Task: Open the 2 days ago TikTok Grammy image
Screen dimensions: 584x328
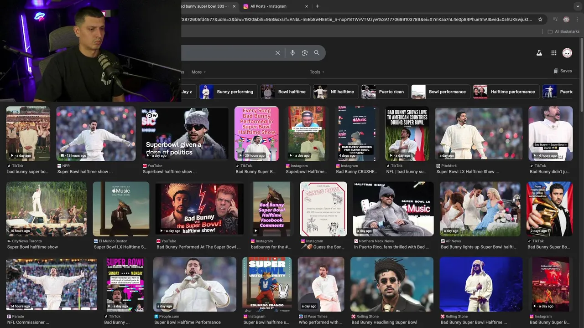Action: (x=550, y=209)
